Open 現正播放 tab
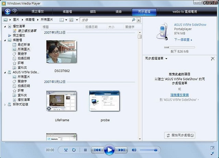The width and height of the screenshot is (219, 158). pos(38,12)
